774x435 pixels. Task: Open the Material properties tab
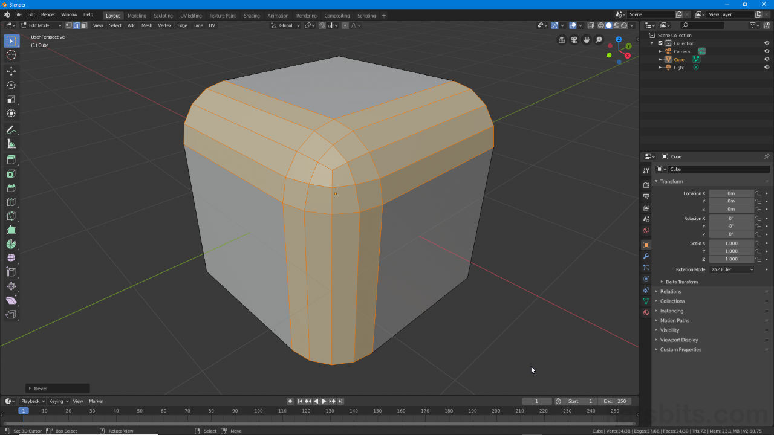(646, 312)
